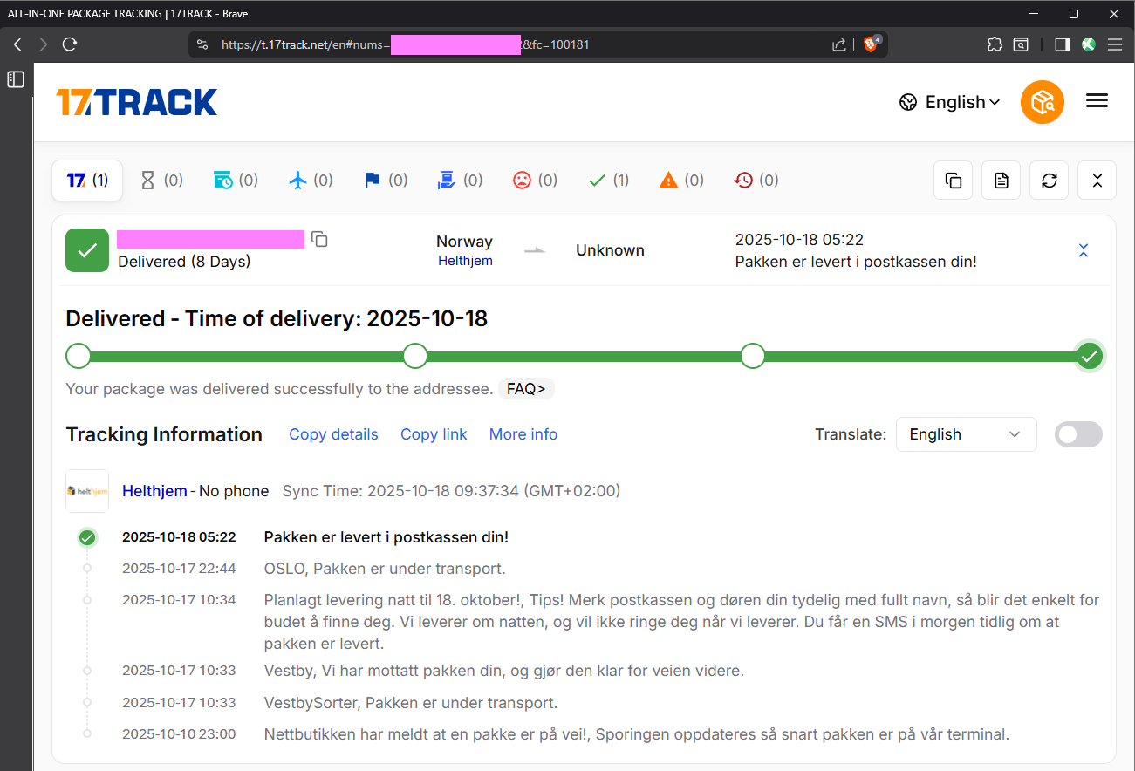
Task: Collapse the package details blue chevron
Action: click(1084, 250)
